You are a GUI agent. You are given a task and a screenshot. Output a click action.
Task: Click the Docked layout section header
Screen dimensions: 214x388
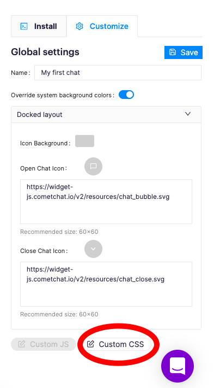pos(106,115)
